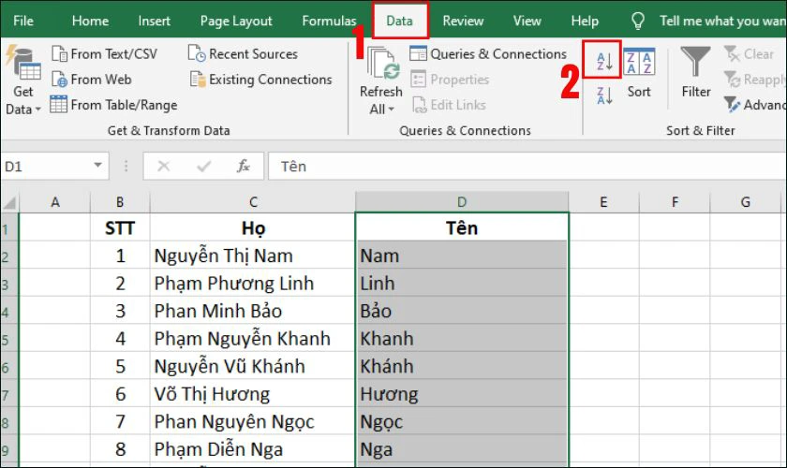Switch to the Formulas tab
Image resolution: width=787 pixels, height=468 pixels.
[329, 22]
